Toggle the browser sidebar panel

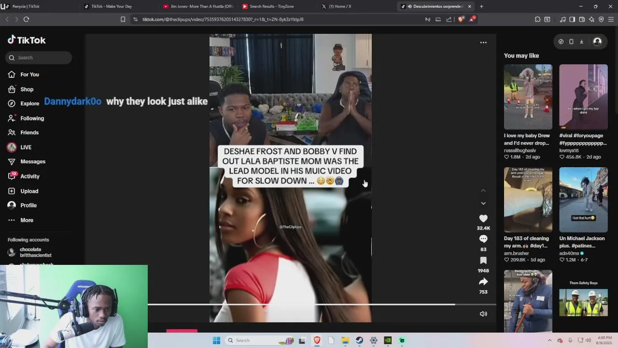572,19
